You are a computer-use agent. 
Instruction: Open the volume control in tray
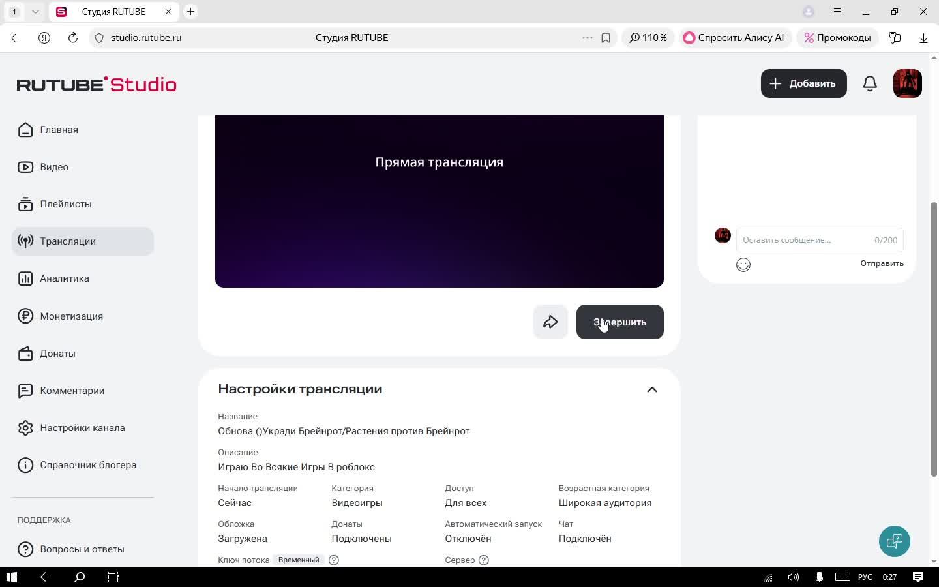point(794,577)
